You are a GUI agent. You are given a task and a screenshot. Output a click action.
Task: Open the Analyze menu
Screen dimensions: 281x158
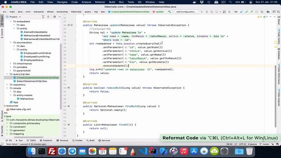[86, 2]
